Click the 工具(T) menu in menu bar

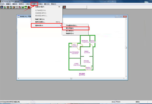point(34,4)
